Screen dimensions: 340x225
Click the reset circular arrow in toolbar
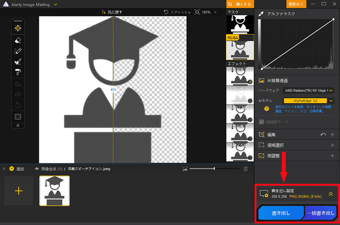tap(18, 105)
